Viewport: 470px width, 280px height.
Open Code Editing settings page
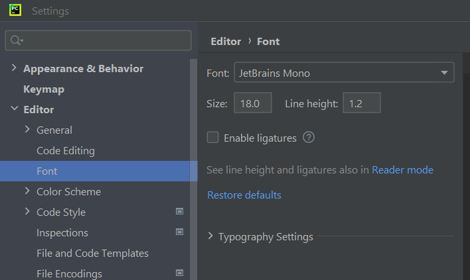click(66, 151)
